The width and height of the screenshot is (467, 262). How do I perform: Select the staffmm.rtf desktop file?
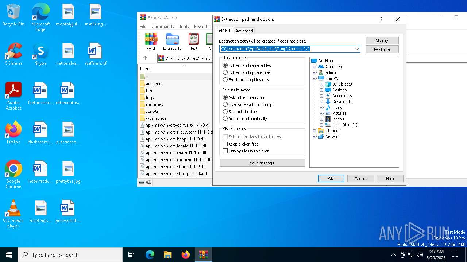coord(95,54)
